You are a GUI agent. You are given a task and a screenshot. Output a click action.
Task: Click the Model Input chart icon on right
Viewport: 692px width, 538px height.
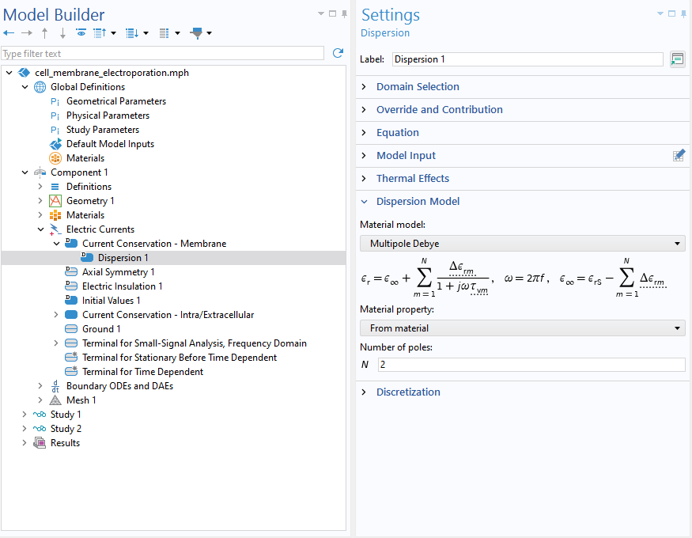679,156
